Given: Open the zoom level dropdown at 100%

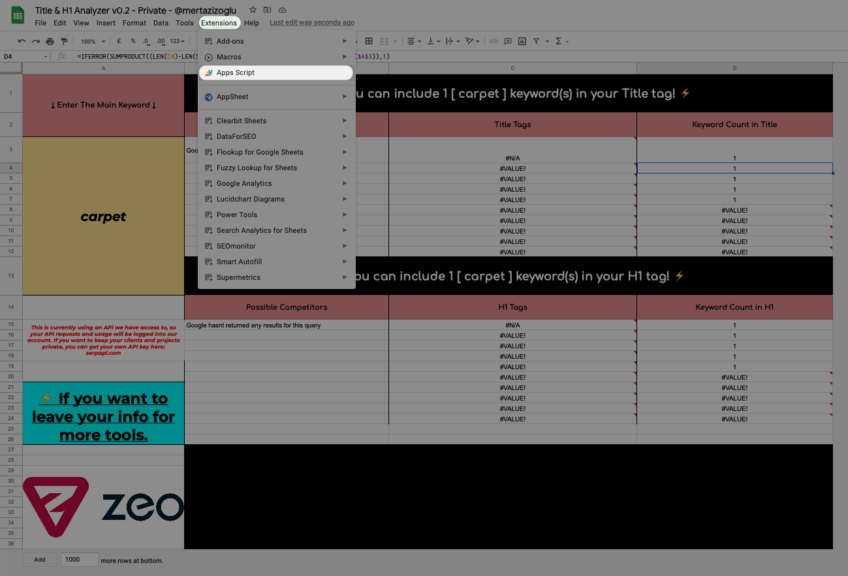Looking at the screenshot, I should coord(92,41).
